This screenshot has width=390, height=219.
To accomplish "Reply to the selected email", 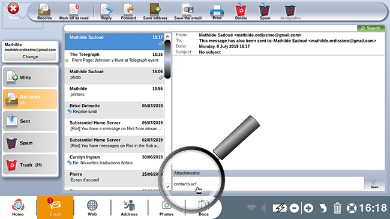I will click(106, 11).
